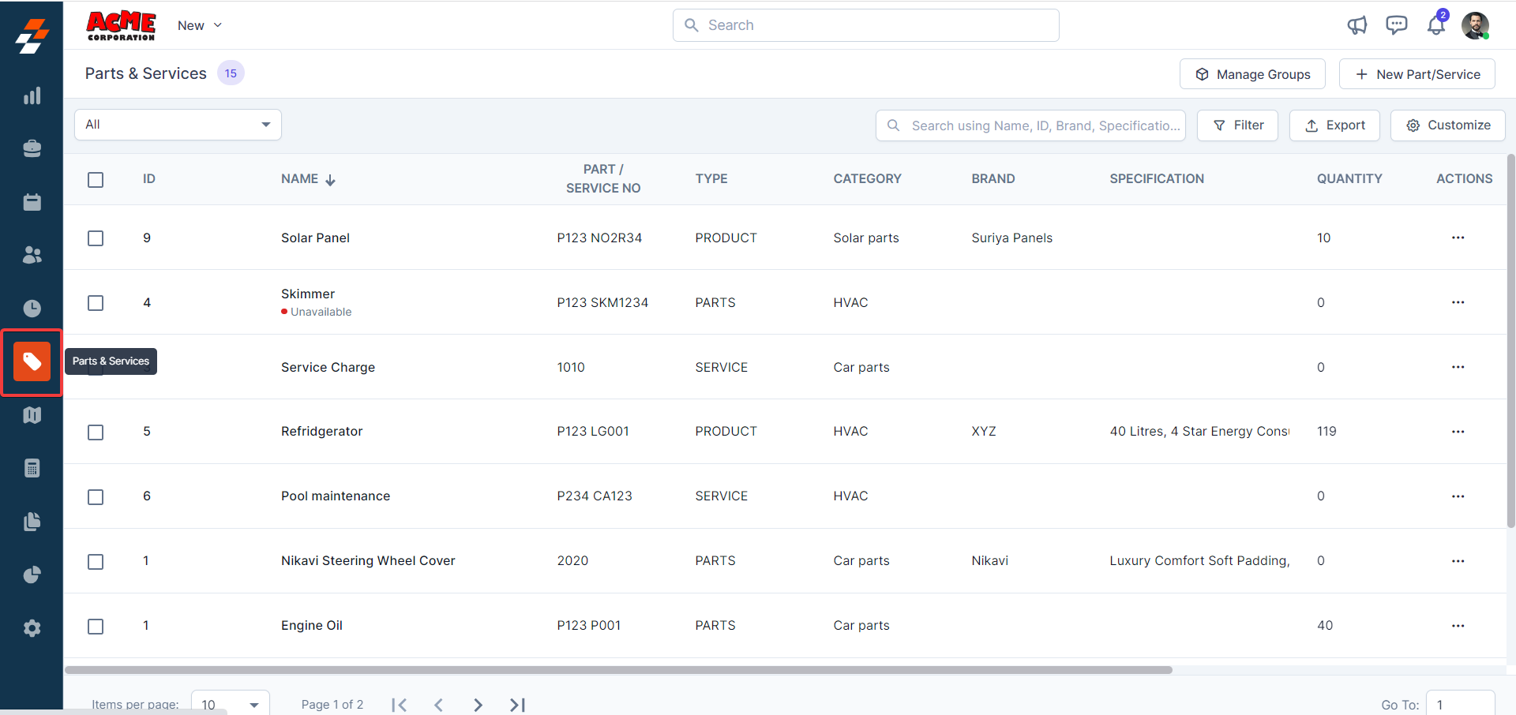The width and height of the screenshot is (1516, 715).
Task: Toggle the select-all checkbox in header
Action: [x=96, y=180]
